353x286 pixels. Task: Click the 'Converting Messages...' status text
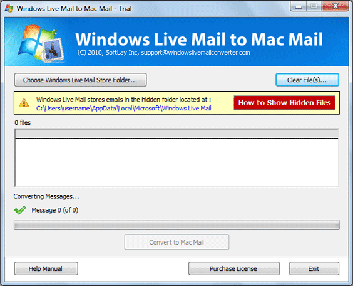point(46,196)
